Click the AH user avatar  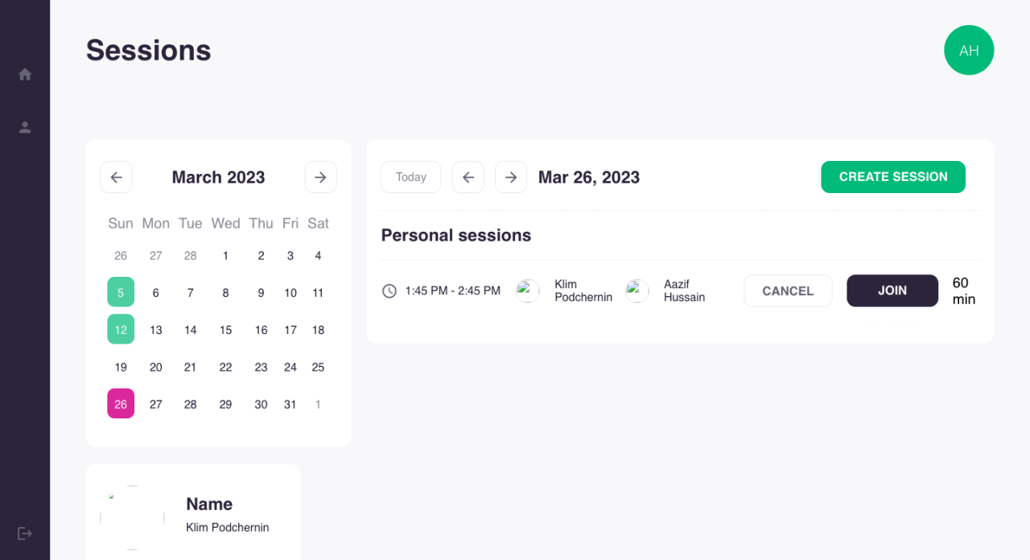[969, 50]
